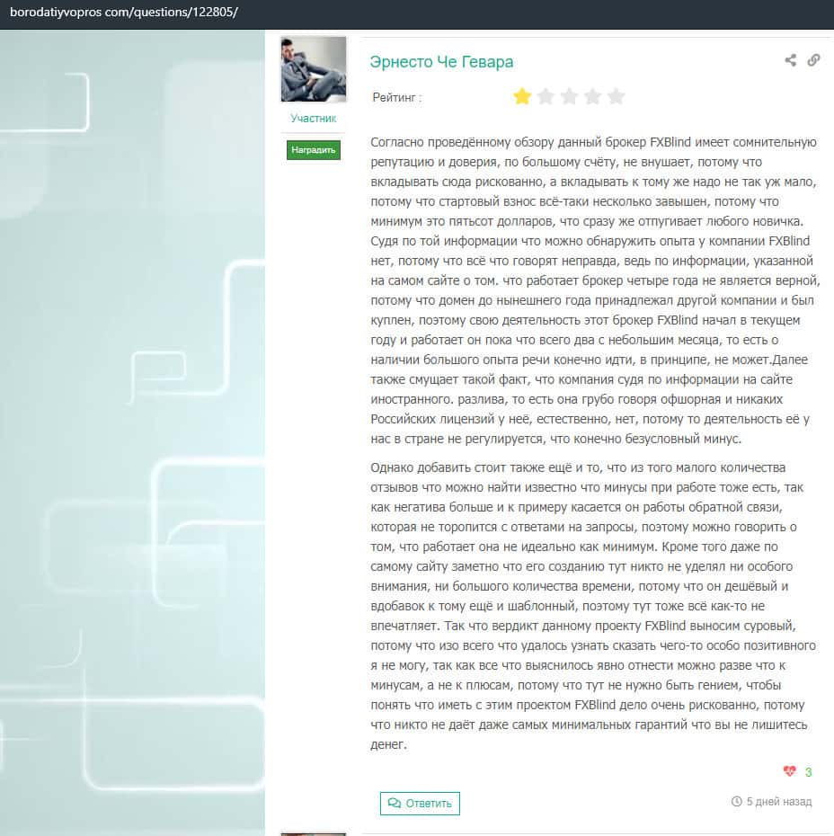The height and width of the screenshot is (836, 834).
Task: Click the like count '3'
Action: coord(809,772)
